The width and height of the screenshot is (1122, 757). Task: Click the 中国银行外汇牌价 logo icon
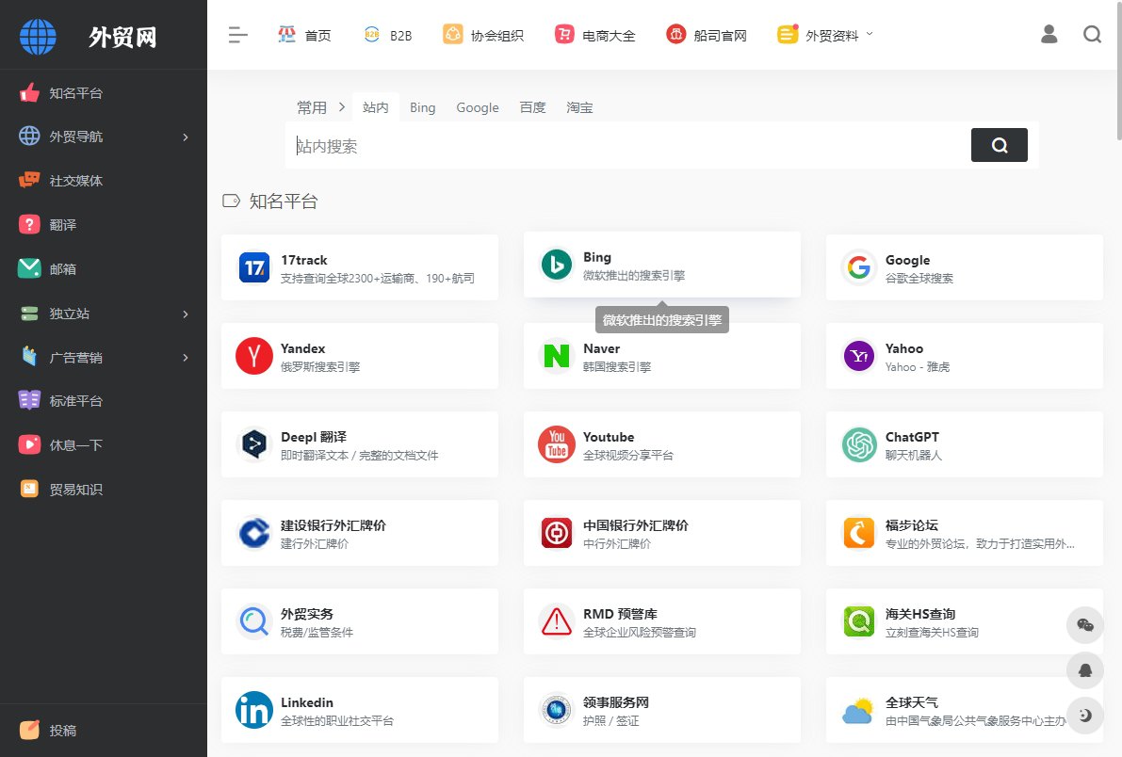[557, 533]
